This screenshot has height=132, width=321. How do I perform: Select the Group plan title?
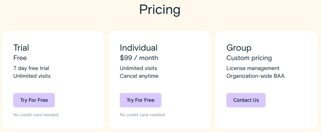tap(239, 48)
